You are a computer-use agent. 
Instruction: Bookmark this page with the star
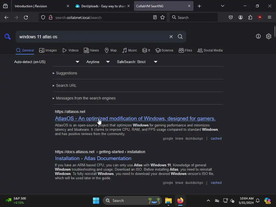[x=163, y=17]
